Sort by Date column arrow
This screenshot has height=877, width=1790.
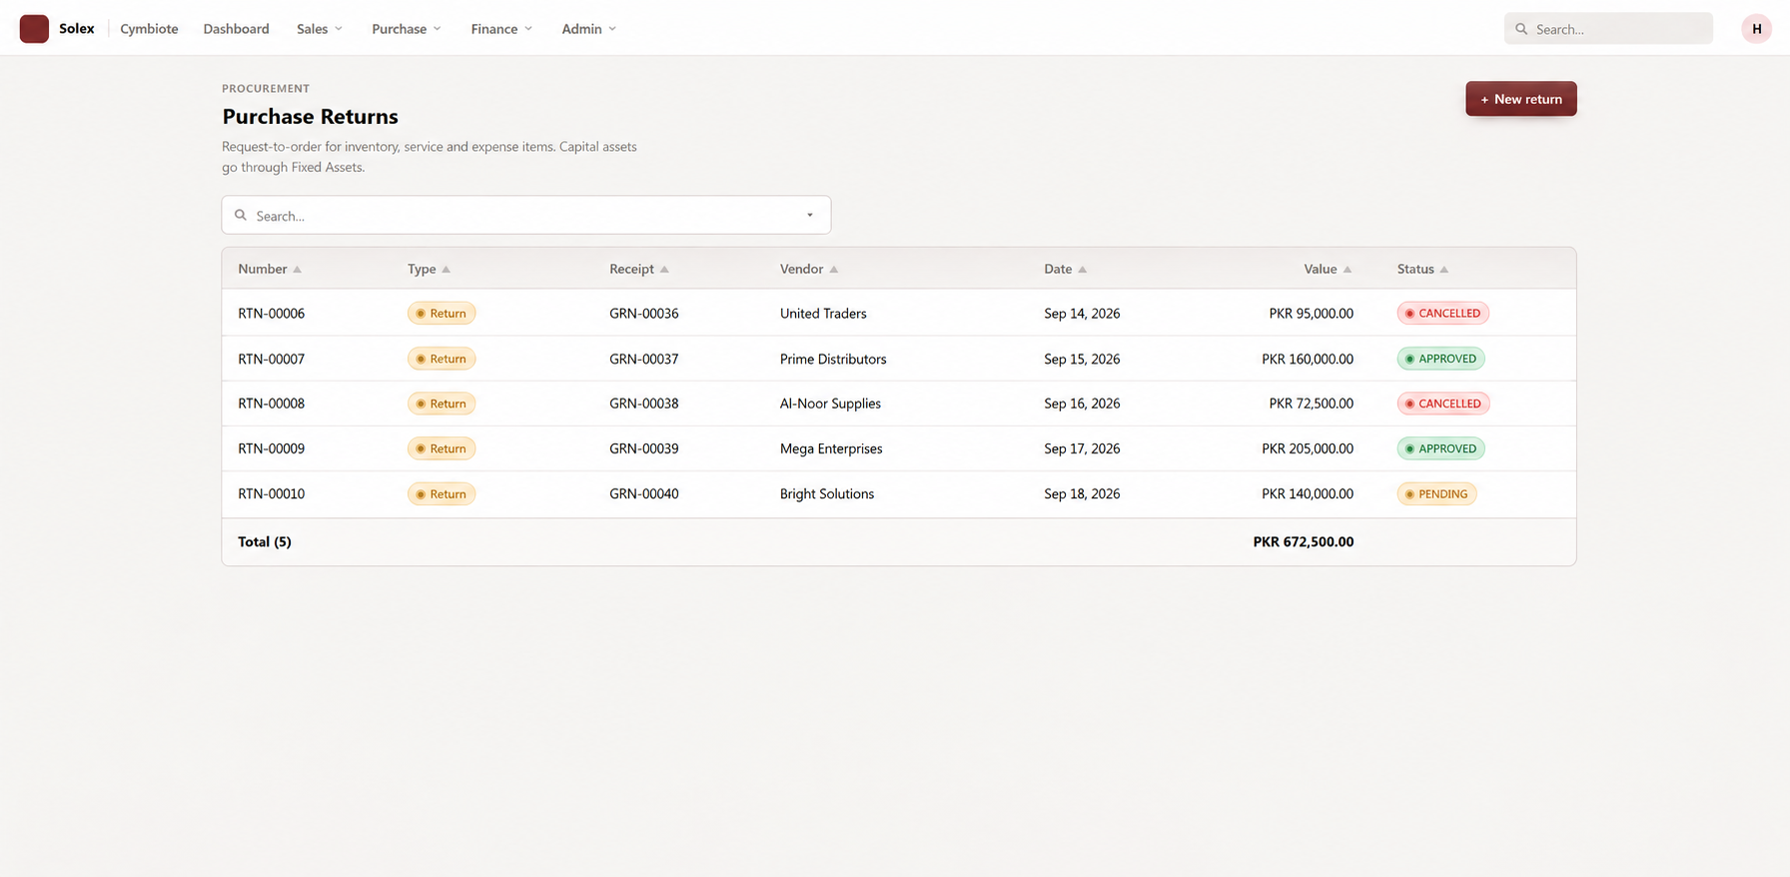tap(1083, 270)
